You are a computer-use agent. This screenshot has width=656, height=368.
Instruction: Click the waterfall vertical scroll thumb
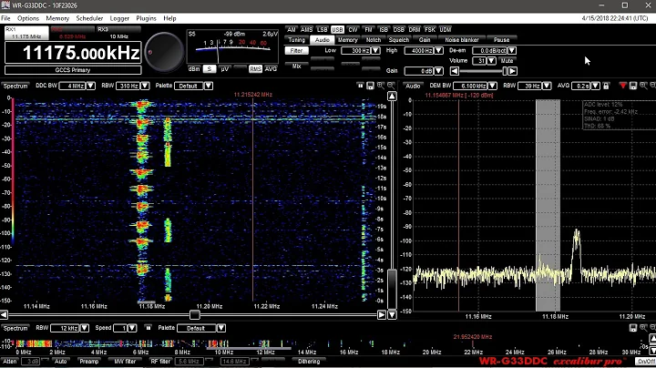[392, 290]
